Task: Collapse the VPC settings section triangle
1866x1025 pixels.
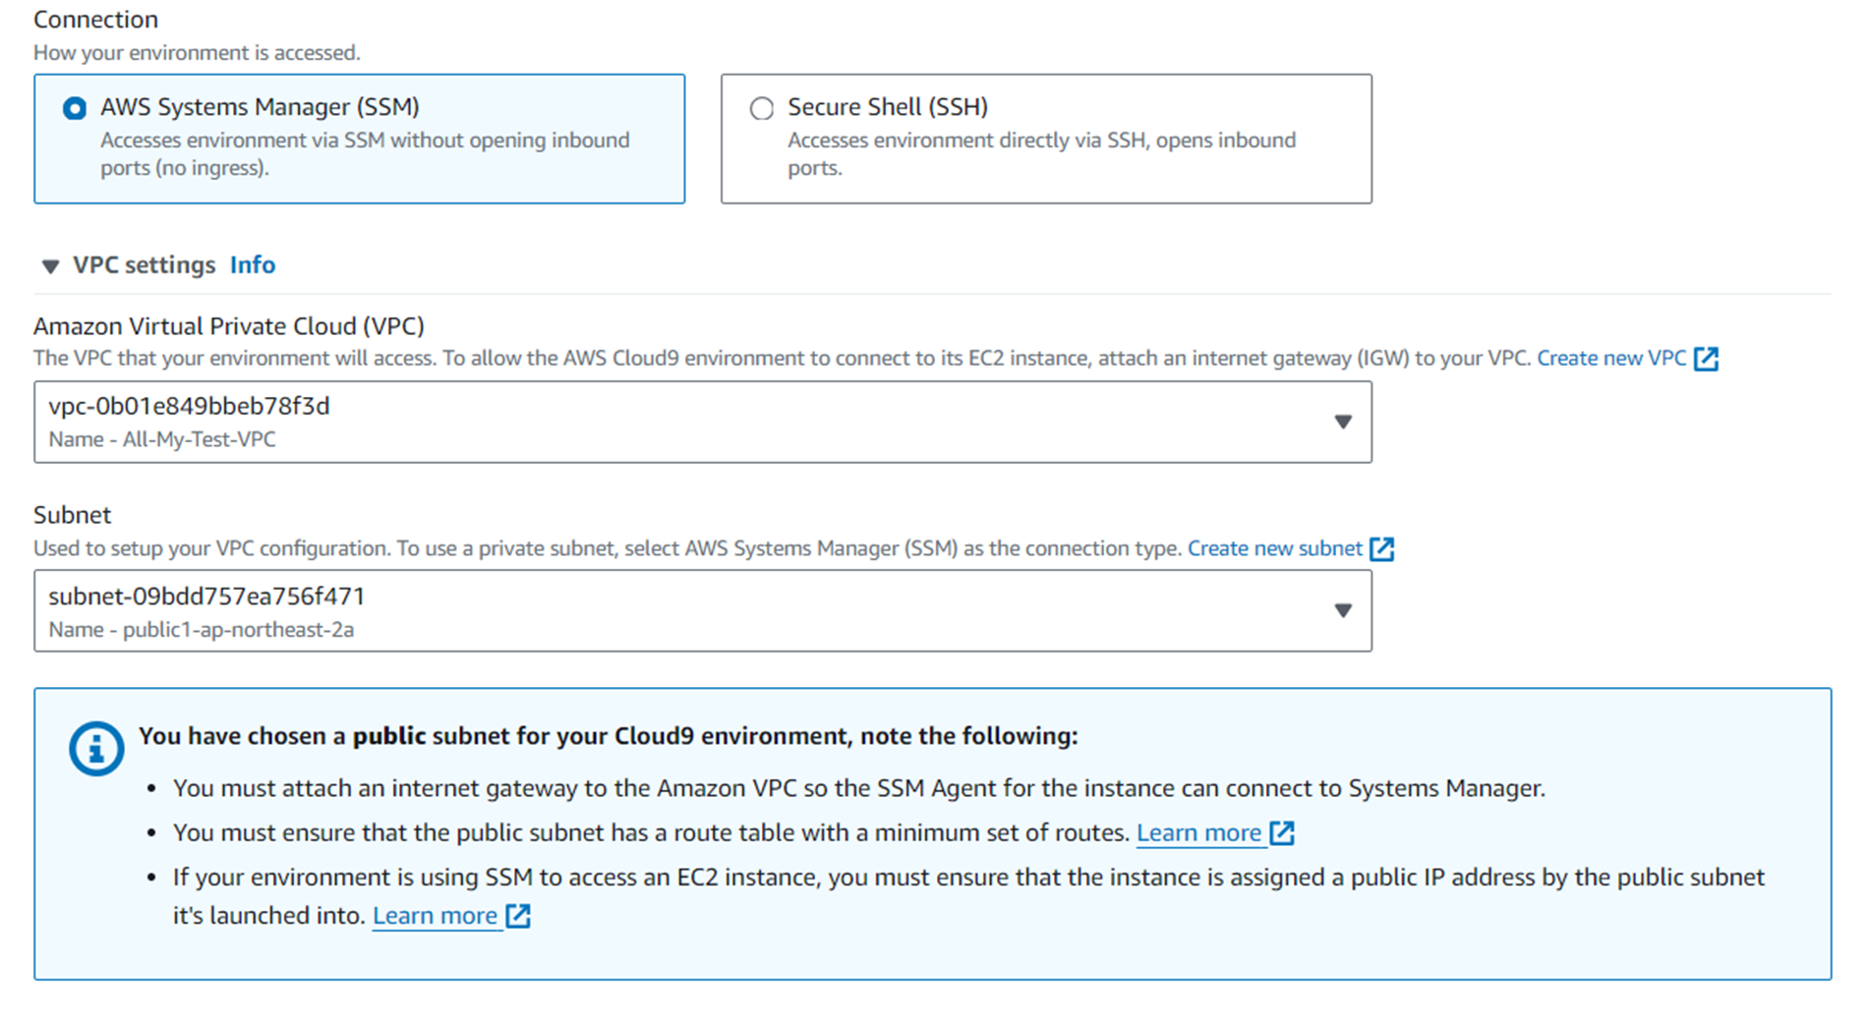Action: coord(50,266)
